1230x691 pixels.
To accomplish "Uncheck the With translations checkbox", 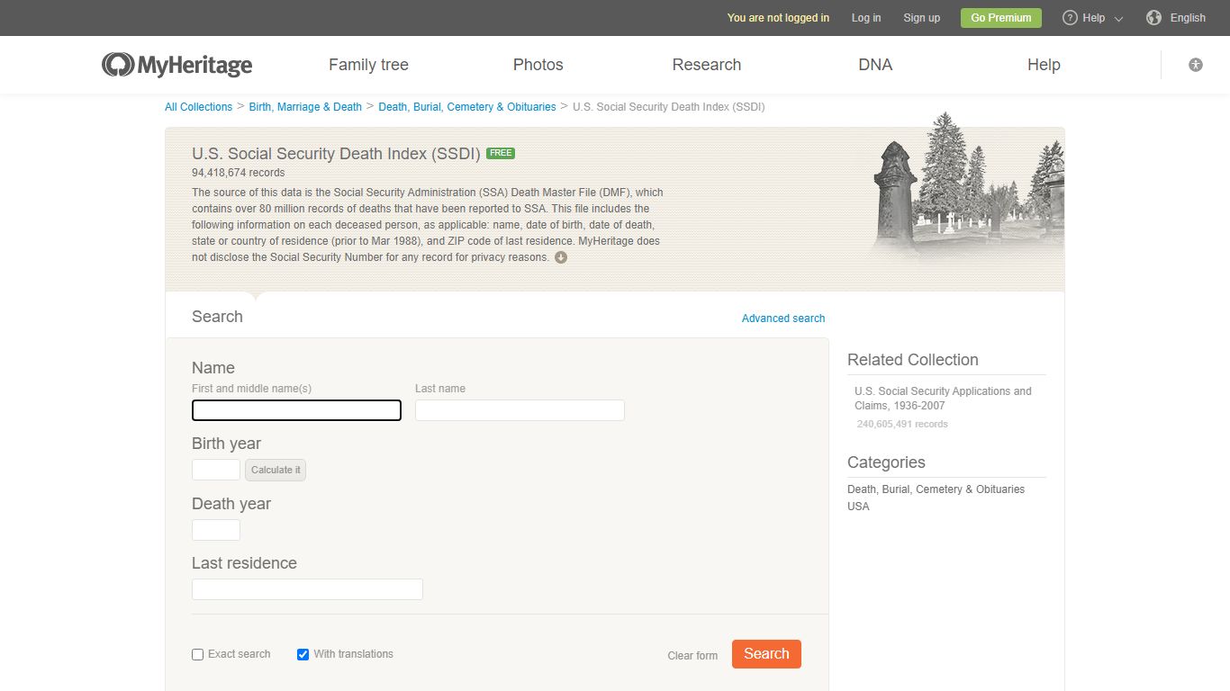I will (303, 655).
